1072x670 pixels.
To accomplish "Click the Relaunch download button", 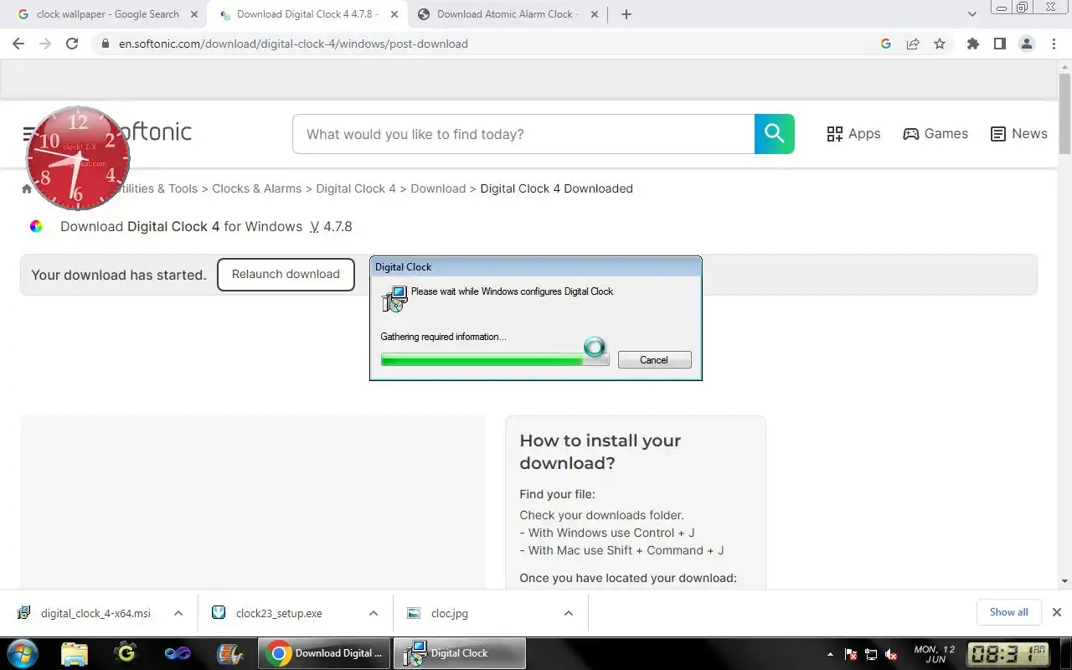I will [x=286, y=275].
